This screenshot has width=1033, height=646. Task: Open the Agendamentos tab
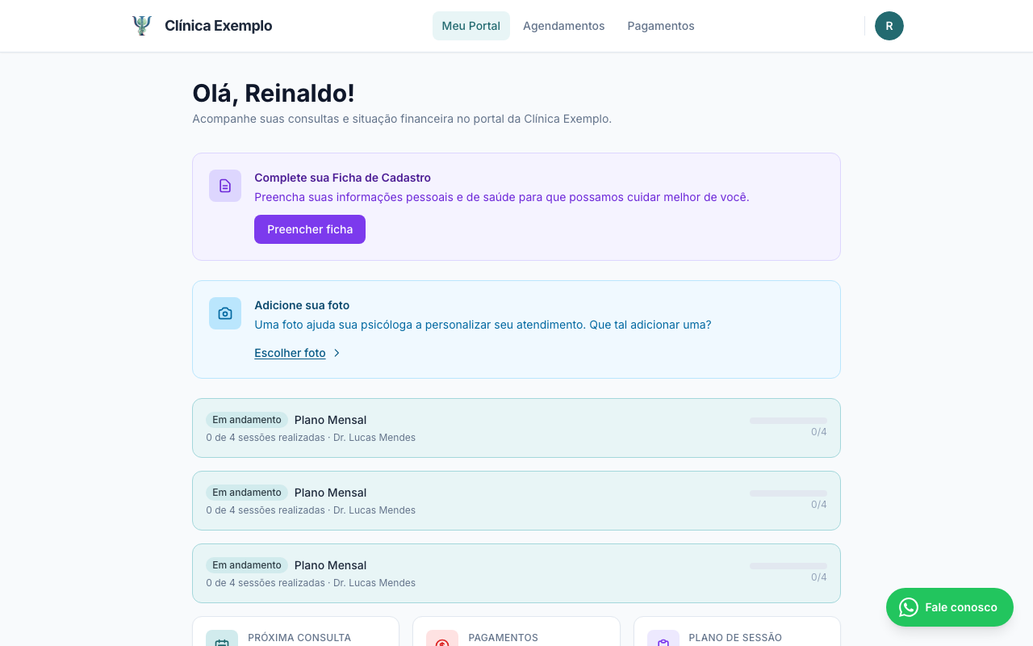pyautogui.click(x=564, y=26)
